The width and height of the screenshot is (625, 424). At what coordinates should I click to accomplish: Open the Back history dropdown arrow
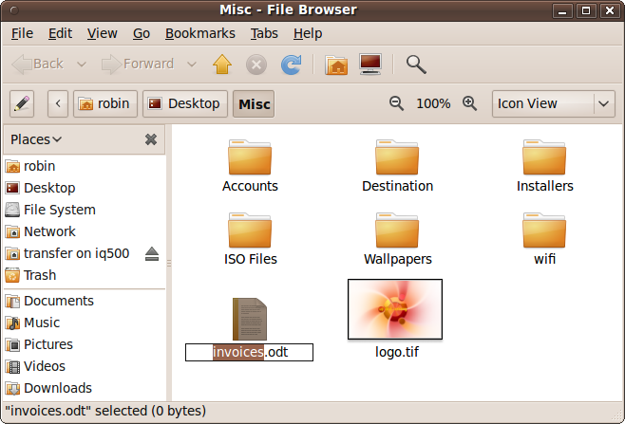(x=82, y=65)
